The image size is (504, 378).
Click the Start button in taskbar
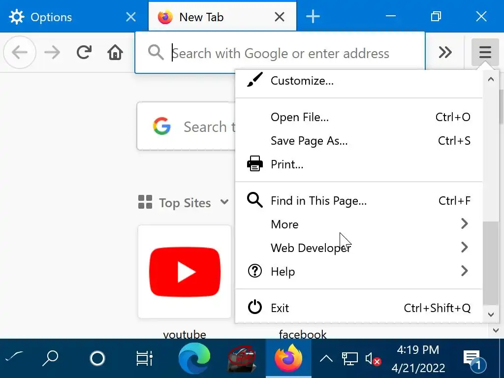[14, 357]
